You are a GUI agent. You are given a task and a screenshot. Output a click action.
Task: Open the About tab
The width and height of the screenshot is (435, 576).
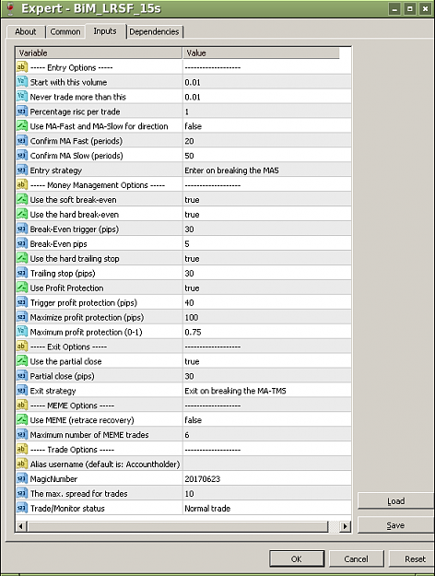point(26,31)
